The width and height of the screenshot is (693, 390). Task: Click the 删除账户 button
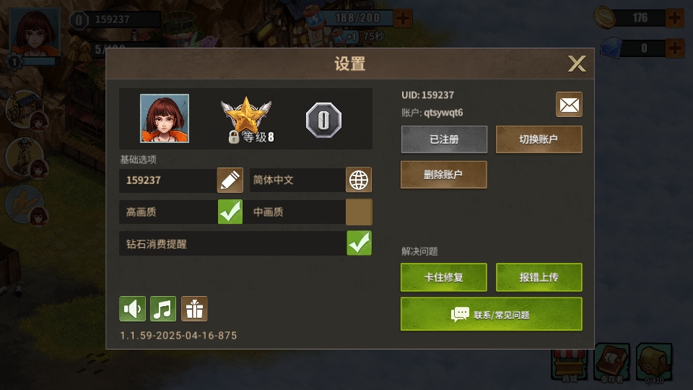[x=444, y=175]
